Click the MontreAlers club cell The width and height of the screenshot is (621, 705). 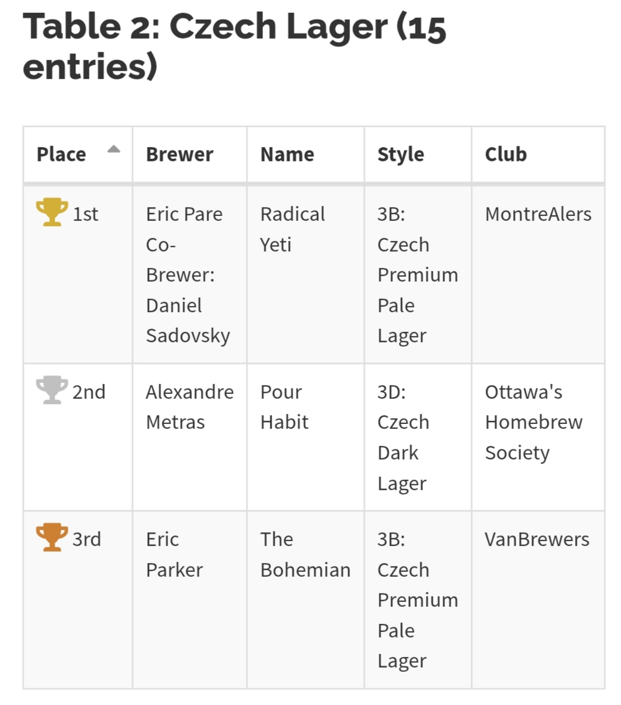point(538,214)
